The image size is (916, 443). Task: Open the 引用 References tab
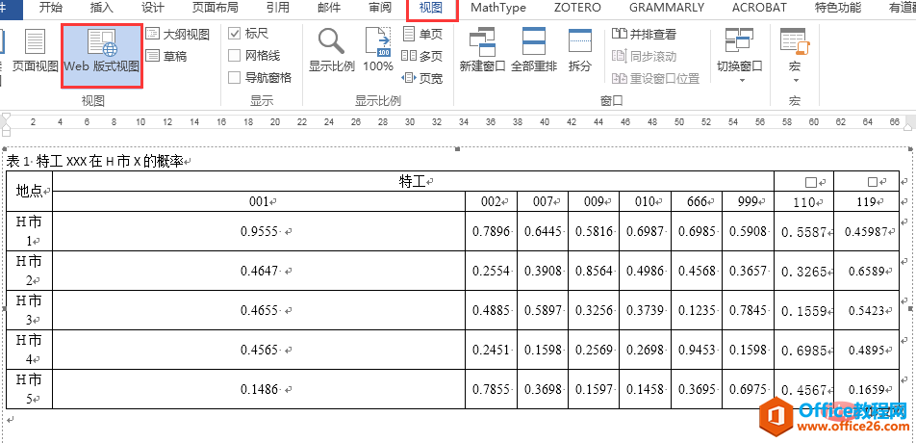(277, 8)
